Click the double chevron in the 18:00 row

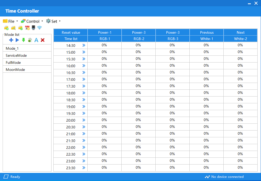pyautogui.click(x=84, y=93)
